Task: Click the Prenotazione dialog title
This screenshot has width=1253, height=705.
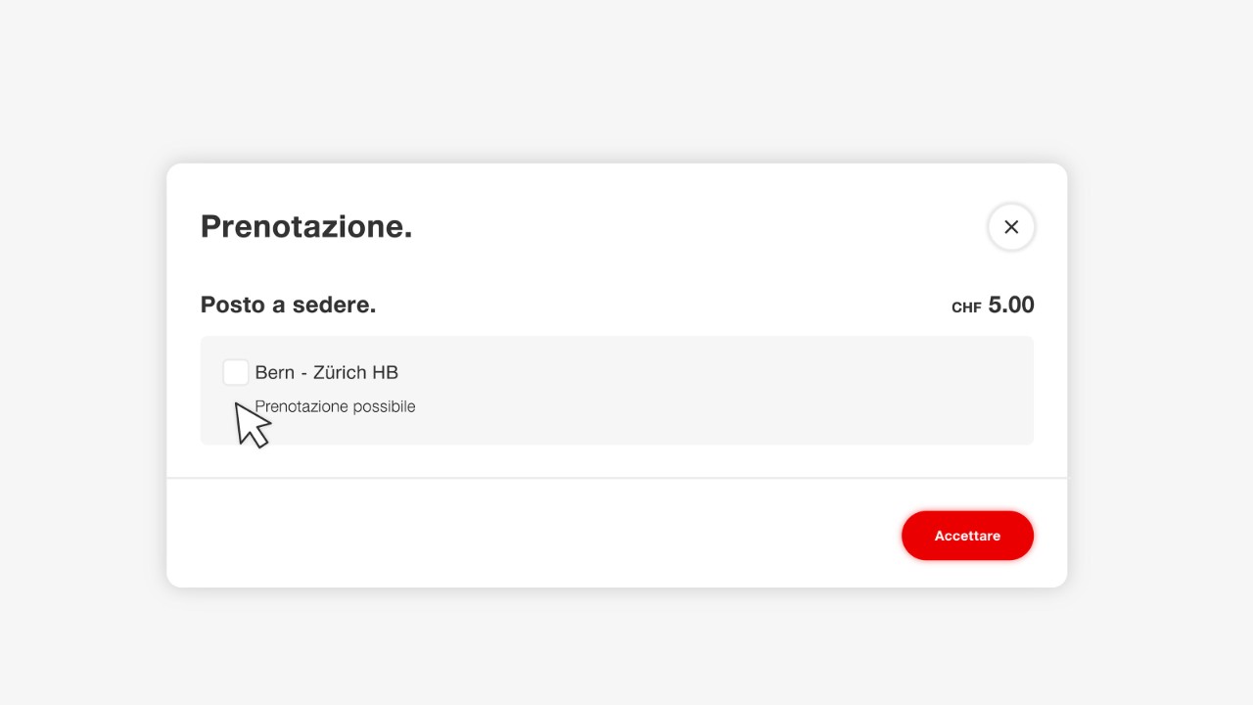Action: tap(306, 226)
